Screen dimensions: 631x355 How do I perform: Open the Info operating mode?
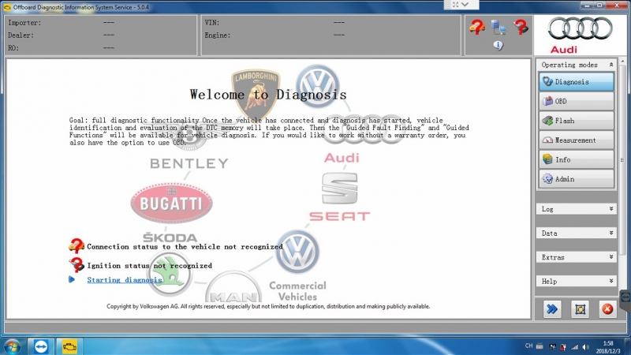[577, 159]
